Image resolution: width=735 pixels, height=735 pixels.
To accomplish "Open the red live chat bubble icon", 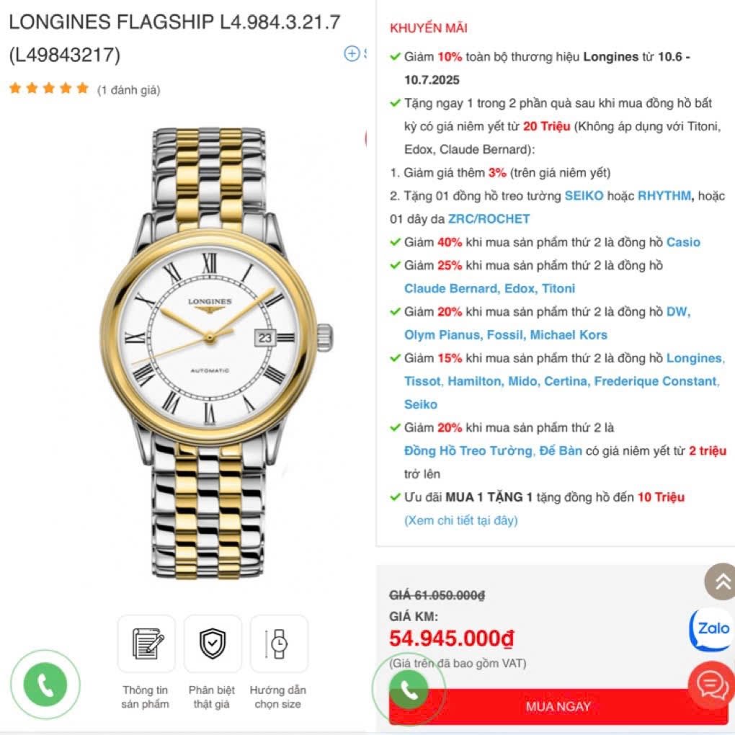I will click(711, 686).
